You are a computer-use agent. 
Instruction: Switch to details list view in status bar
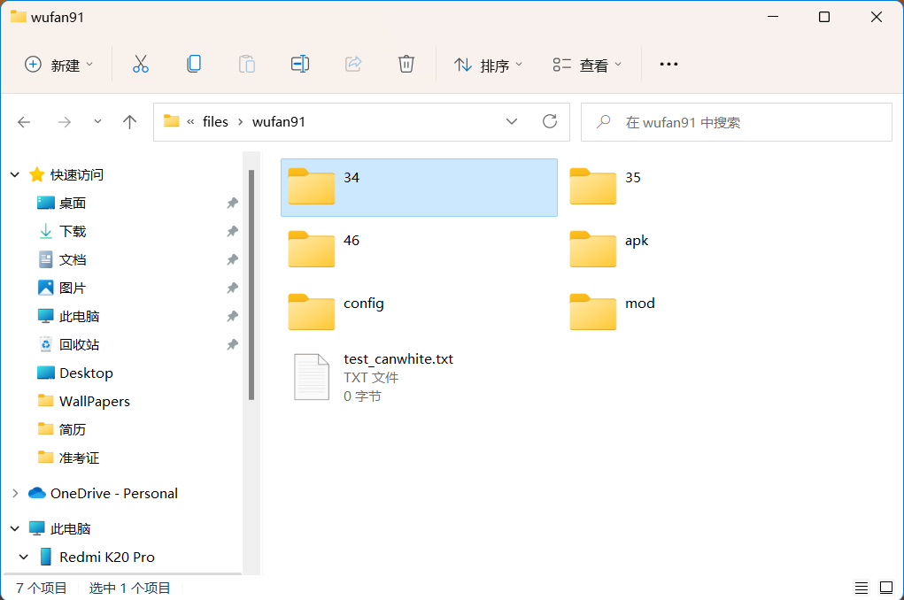point(861,588)
